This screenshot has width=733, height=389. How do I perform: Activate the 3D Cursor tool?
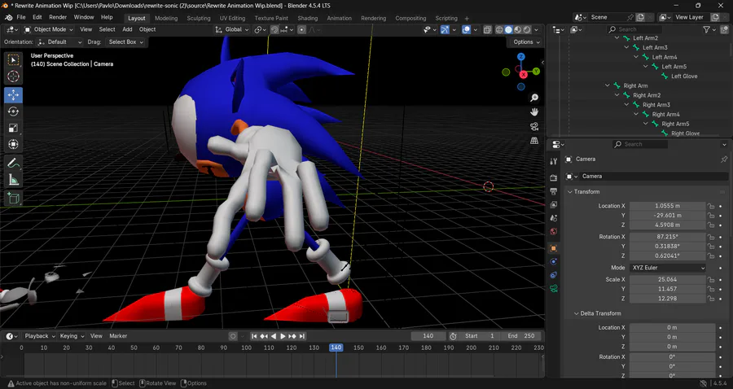[13, 76]
